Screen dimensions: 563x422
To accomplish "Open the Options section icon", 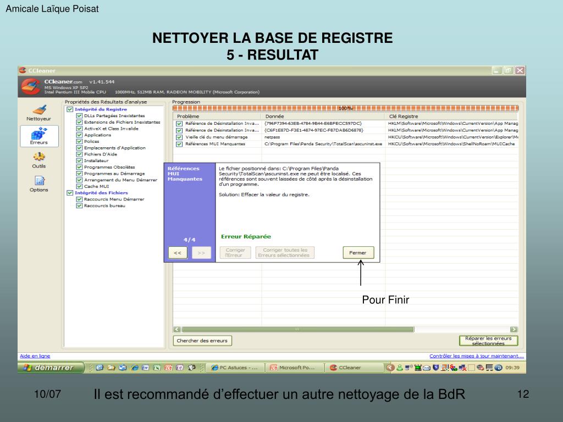I will pyautogui.click(x=39, y=184).
